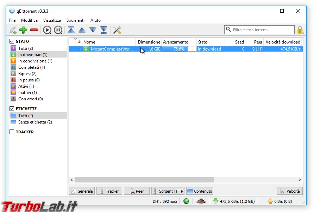
Task: Click the 9 (11) peer count cell
Action: point(257,49)
